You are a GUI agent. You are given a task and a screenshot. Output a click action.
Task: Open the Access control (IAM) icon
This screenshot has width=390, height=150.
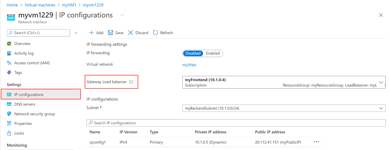tap(9, 63)
